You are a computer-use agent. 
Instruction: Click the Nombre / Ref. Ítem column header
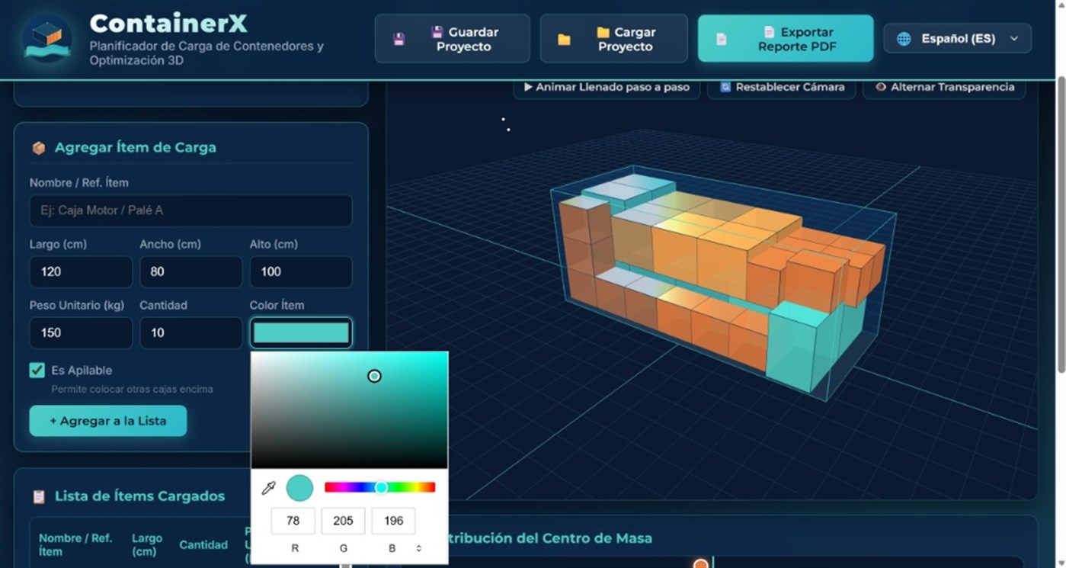[75, 544]
